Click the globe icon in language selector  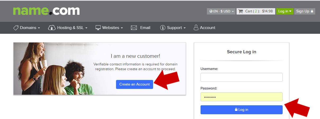(x=211, y=11)
